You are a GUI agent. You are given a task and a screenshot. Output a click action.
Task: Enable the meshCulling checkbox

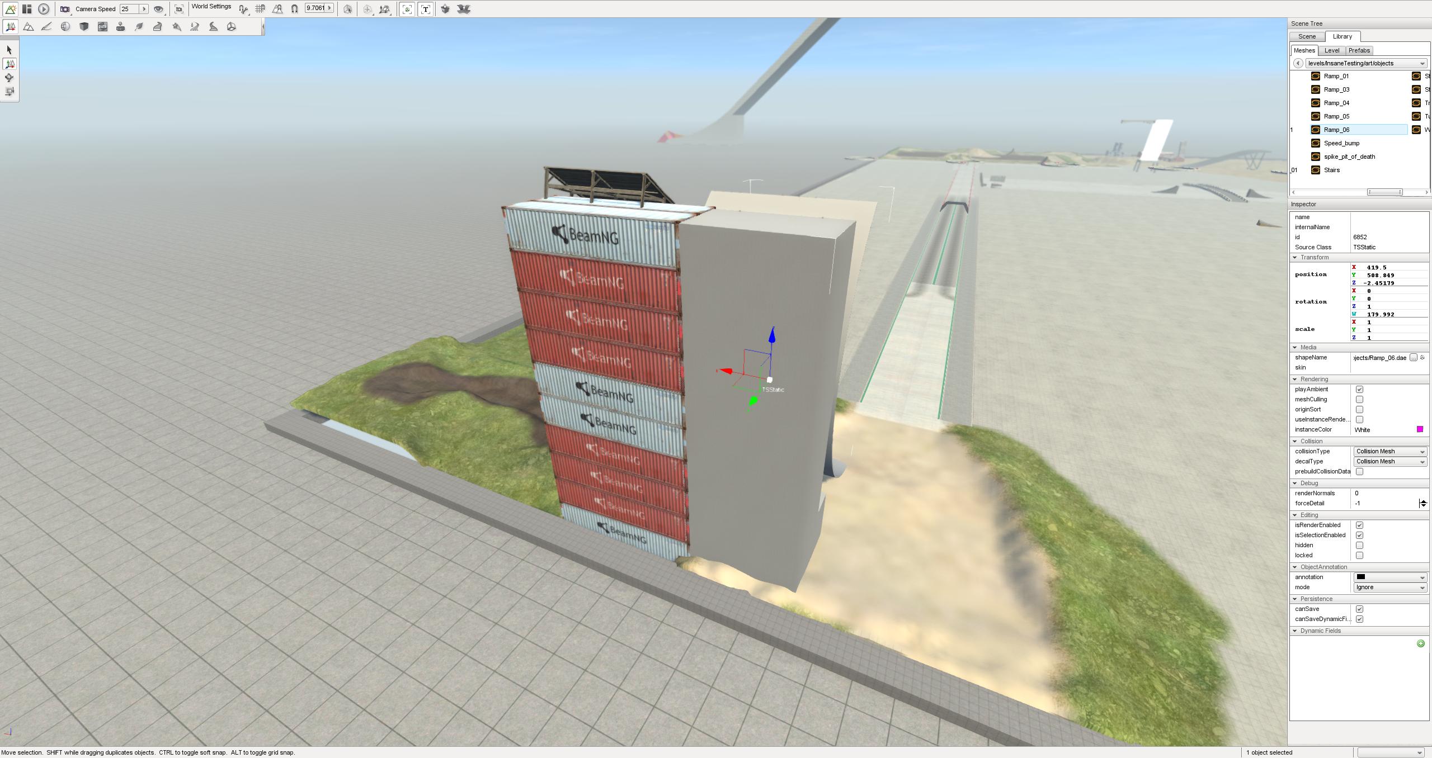tap(1359, 400)
